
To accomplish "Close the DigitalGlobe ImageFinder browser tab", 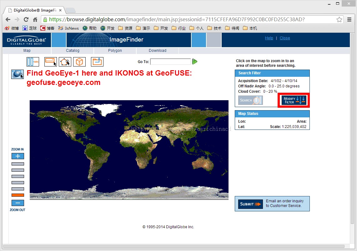I will point(60,10).
